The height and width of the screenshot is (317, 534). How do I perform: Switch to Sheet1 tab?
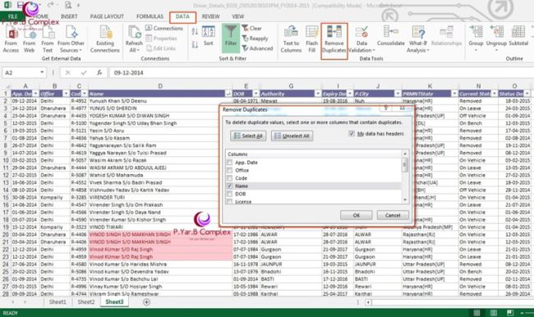click(58, 302)
